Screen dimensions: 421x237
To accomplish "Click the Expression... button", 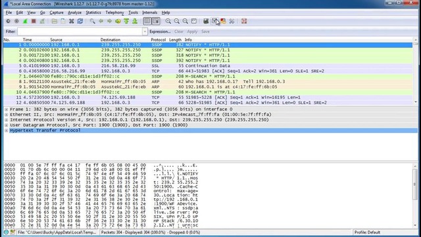I will (160, 32).
